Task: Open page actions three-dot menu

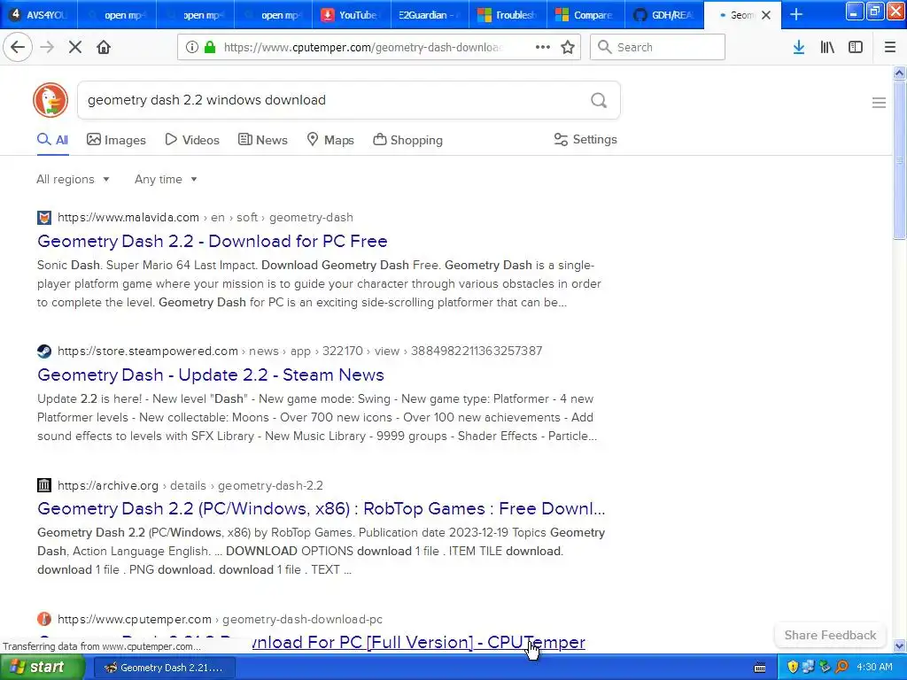Action: (x=543, y=47)
